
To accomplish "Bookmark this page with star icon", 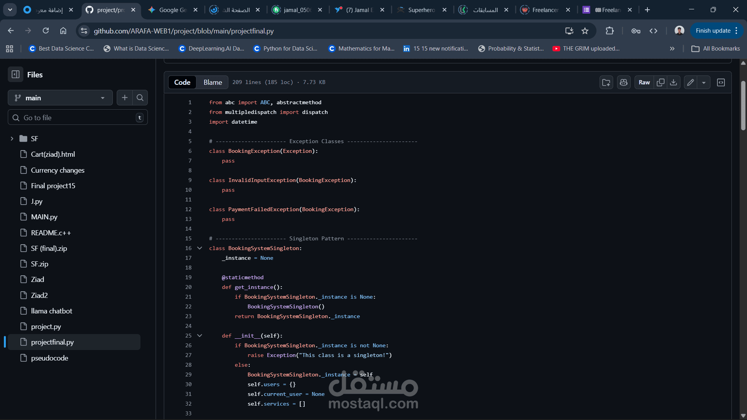I will pyautogui.click(x=585, y=31).
